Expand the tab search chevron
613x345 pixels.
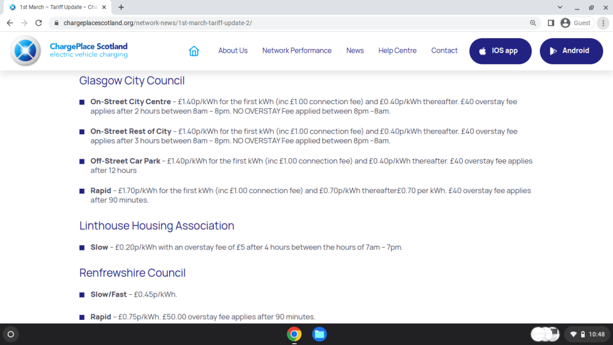[x=560, y=7]
